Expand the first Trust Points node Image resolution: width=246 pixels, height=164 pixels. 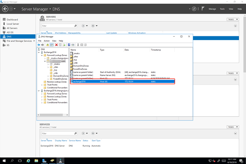tap(42, 85)
